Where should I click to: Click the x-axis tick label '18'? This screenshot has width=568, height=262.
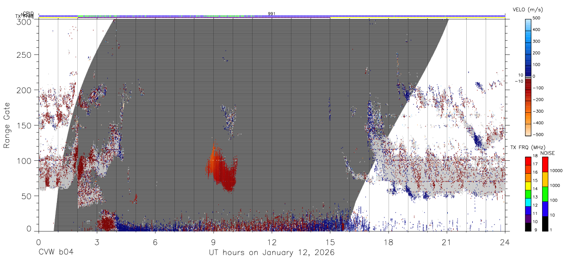388,242
